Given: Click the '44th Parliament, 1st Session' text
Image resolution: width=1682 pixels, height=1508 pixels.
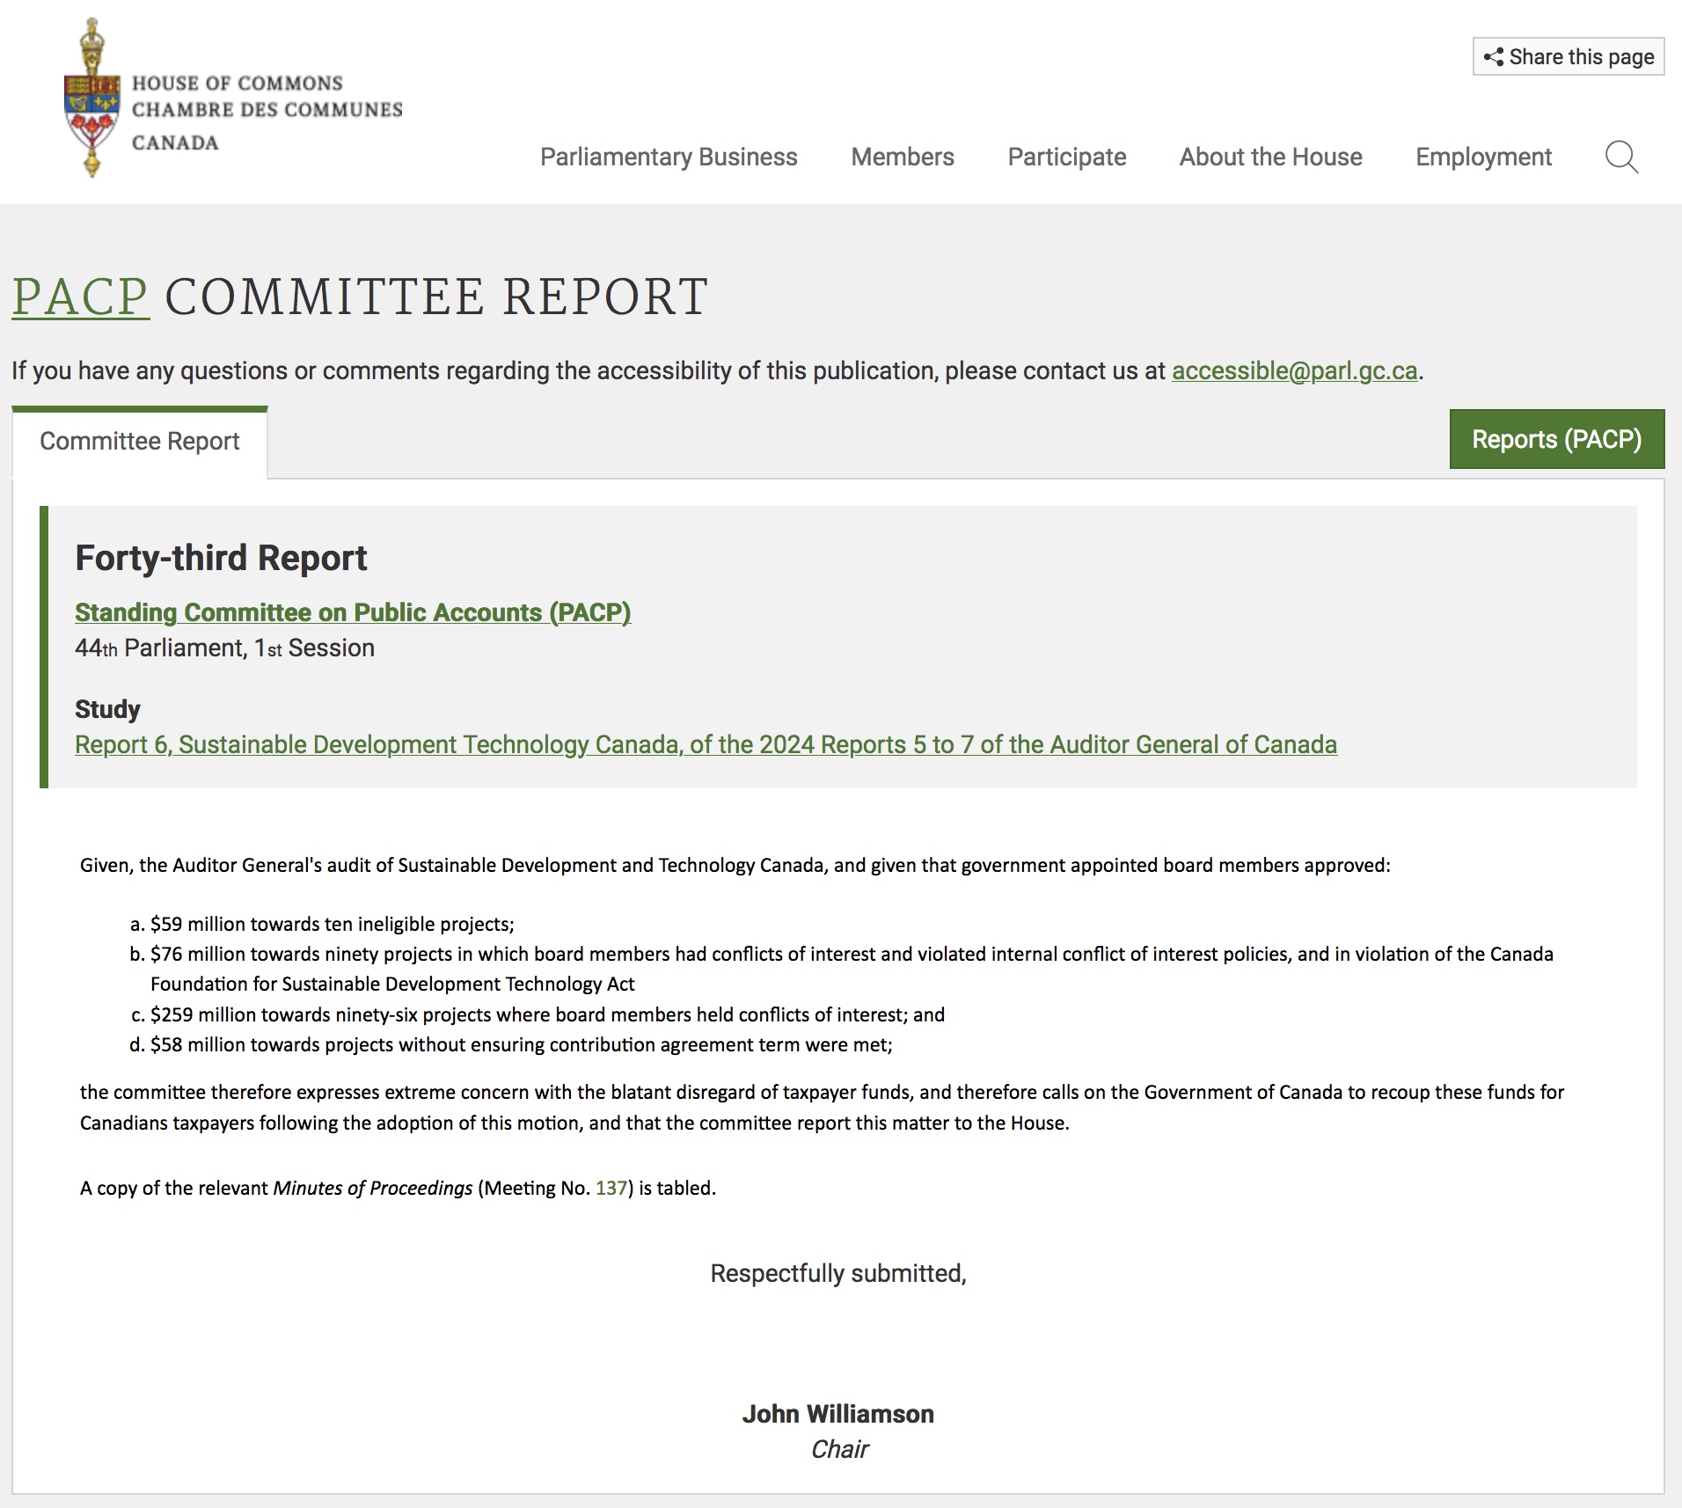Looking at the screenshot, I should coord(224,648).
